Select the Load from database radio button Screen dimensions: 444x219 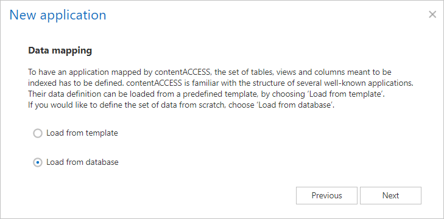(x=38, y=162)
